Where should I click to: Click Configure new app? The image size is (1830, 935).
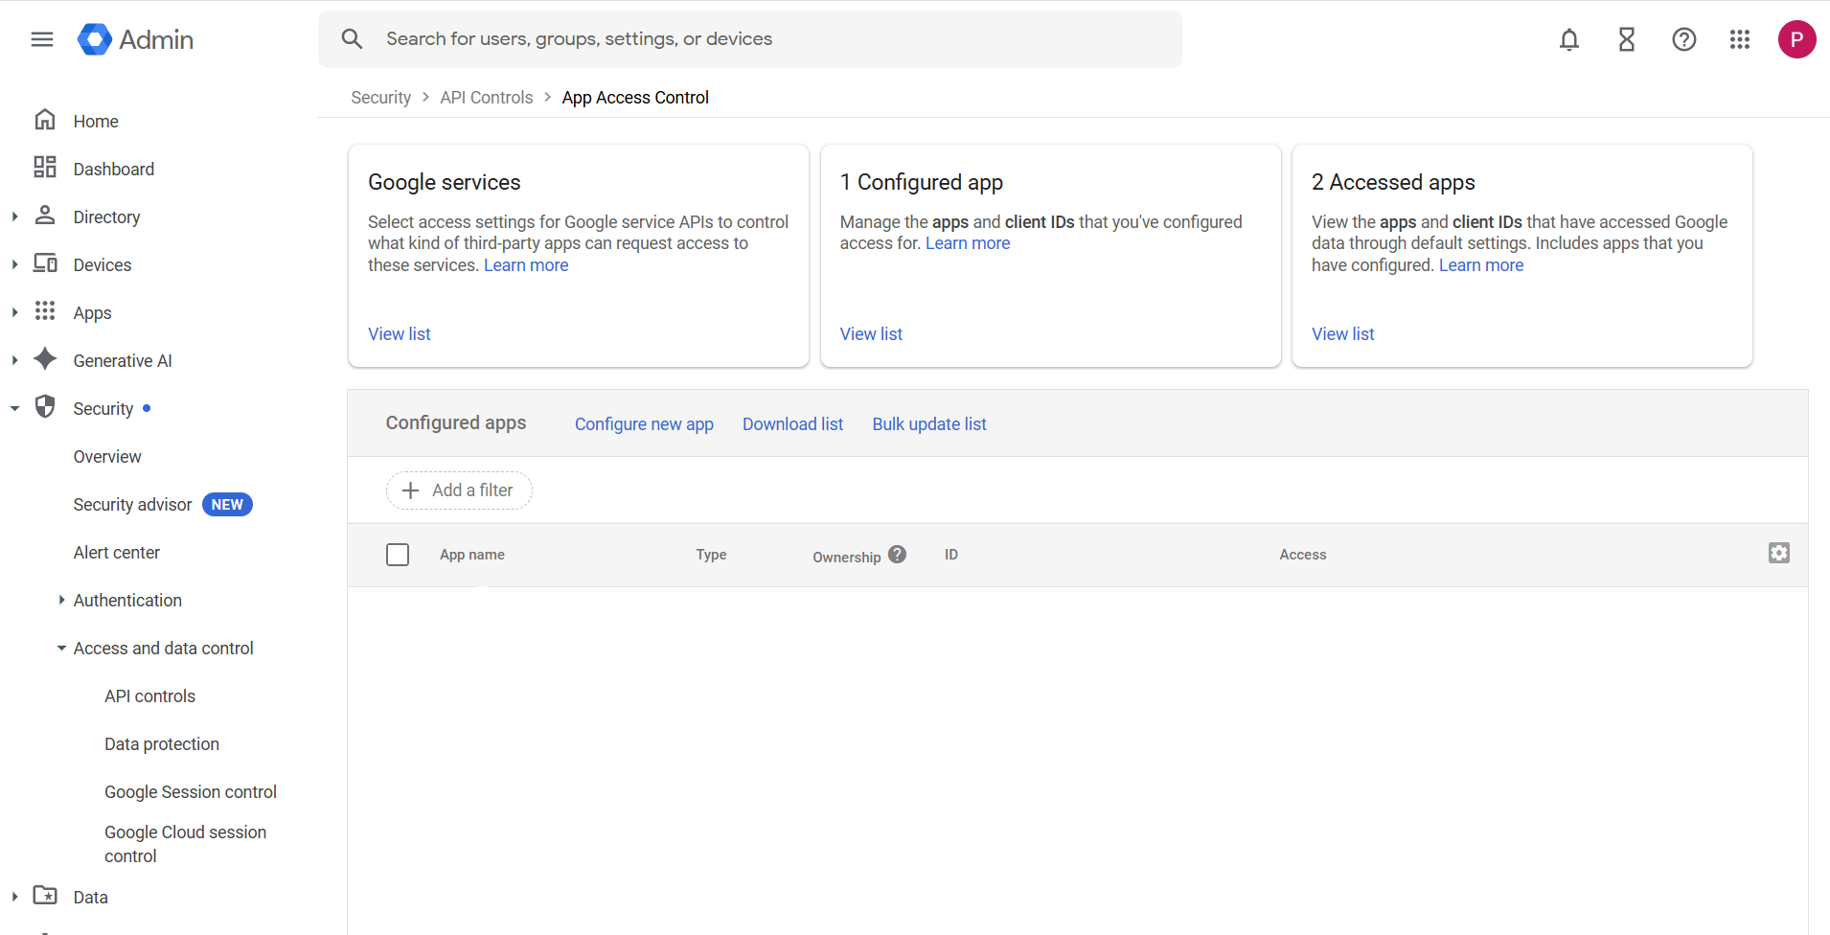(x=644, y=423)
